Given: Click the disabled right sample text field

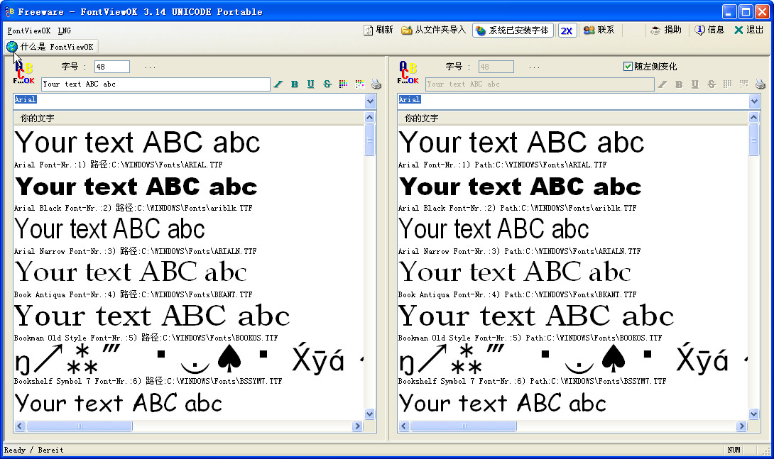Looking at the screenshot, I should (x=540, y=84).
